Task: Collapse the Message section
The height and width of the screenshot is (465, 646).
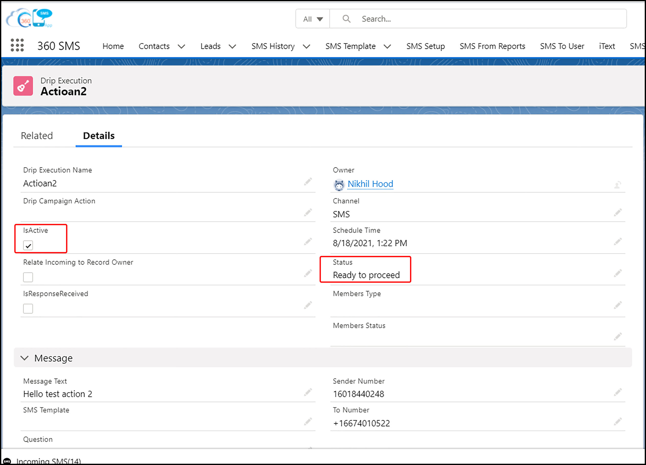Action: point(24,358)
